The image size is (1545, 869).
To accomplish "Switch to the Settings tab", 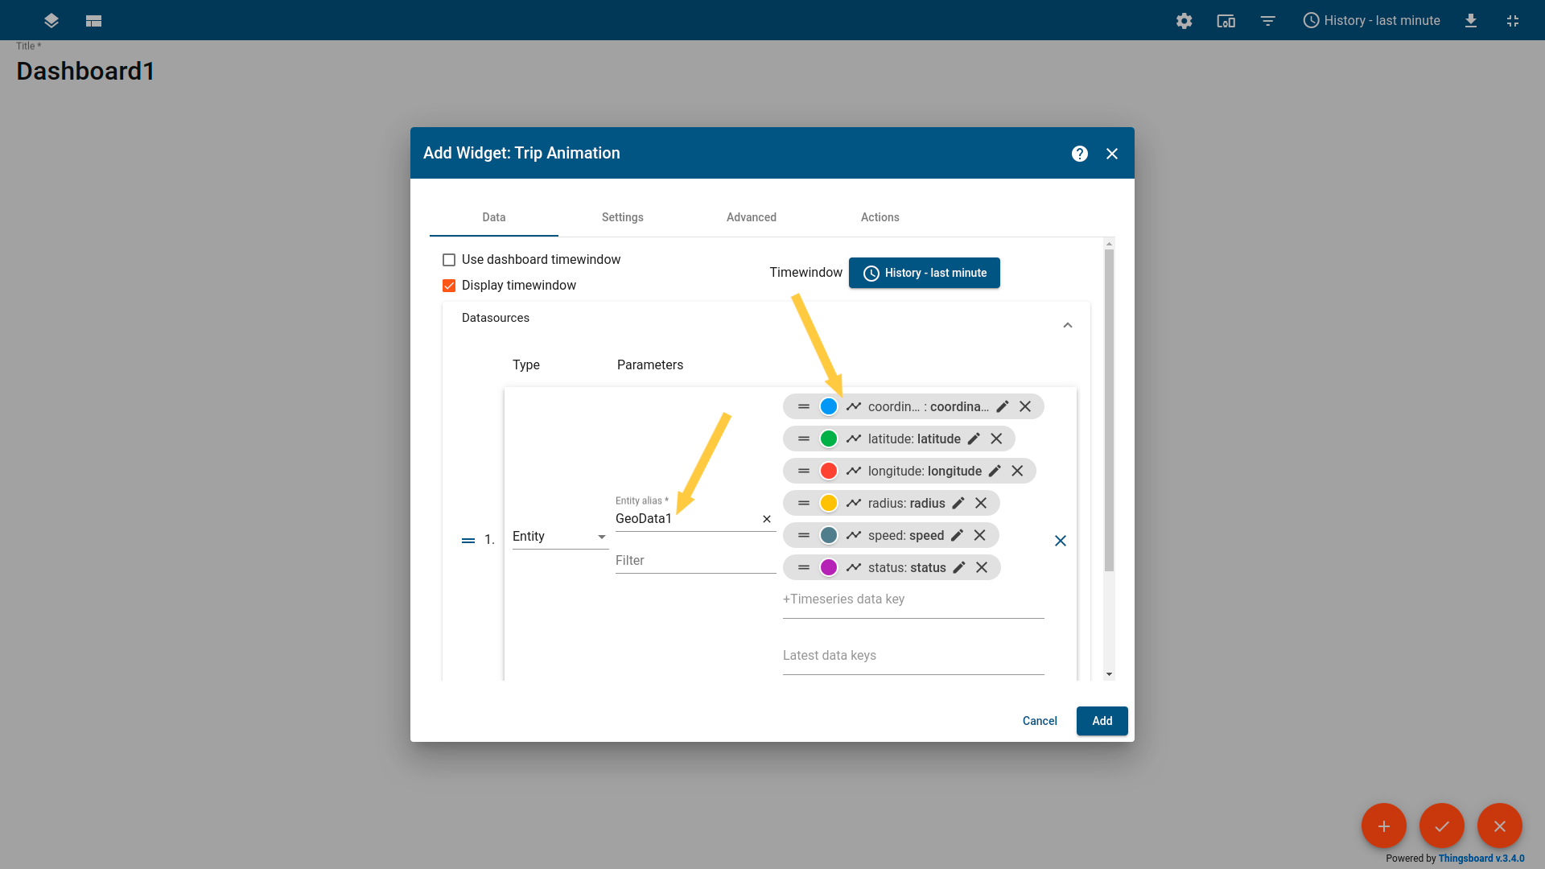I will click(622, 217).
